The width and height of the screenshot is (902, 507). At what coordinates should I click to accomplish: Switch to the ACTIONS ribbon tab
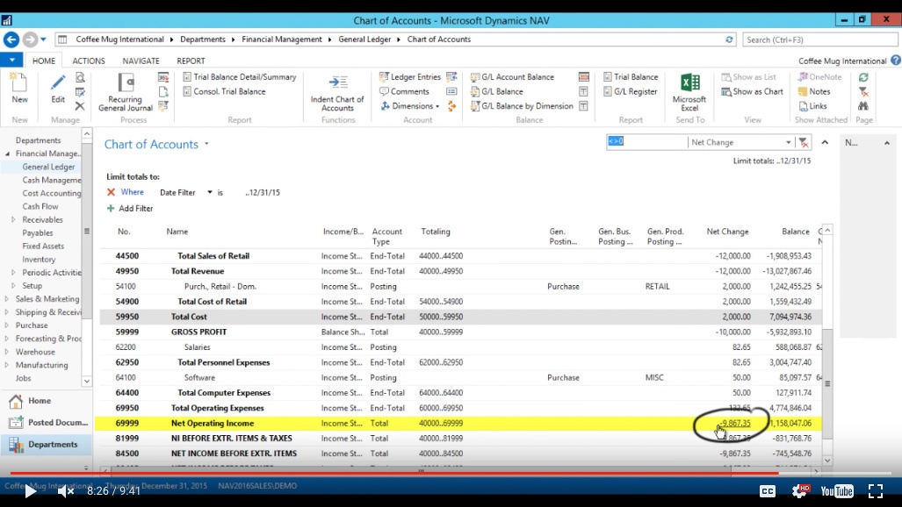(89, 61)
